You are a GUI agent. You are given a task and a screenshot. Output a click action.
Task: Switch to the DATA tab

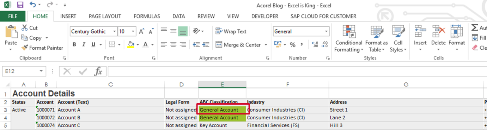(x=179, y=16)
